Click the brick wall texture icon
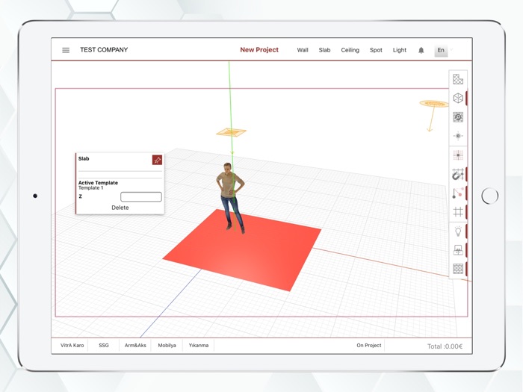Viewport: 523px width, 392px height. (x=458, y=270)
